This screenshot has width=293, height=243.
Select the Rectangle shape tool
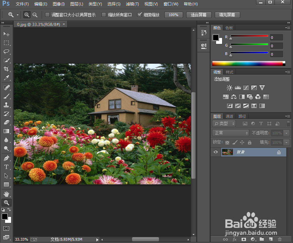coord(6,184)
